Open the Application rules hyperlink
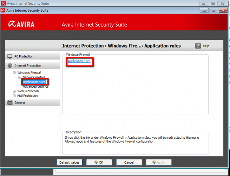 point(79,61)
